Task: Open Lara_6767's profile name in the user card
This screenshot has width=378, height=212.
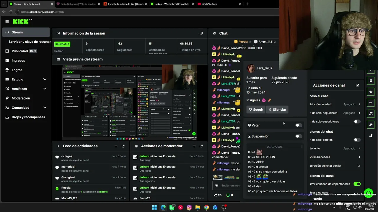Action: click(x=264, y=68)
